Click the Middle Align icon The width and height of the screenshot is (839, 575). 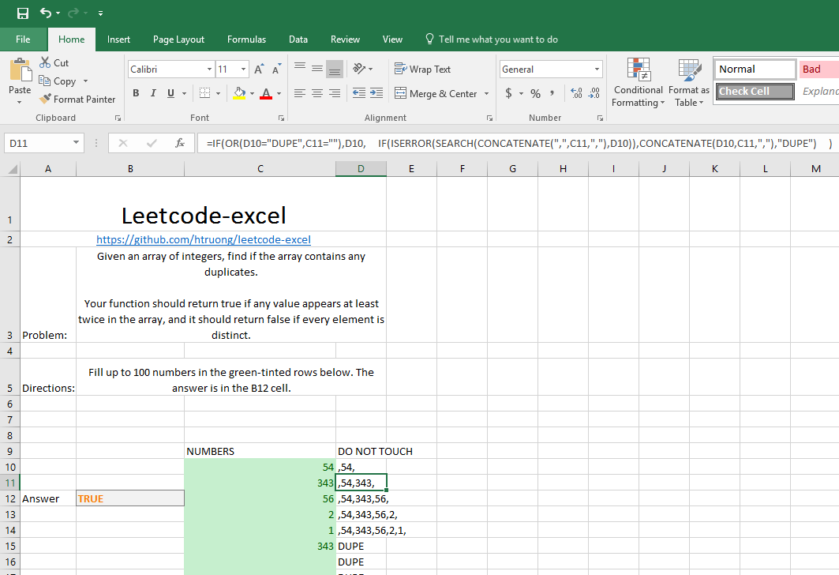coord(316,68)
